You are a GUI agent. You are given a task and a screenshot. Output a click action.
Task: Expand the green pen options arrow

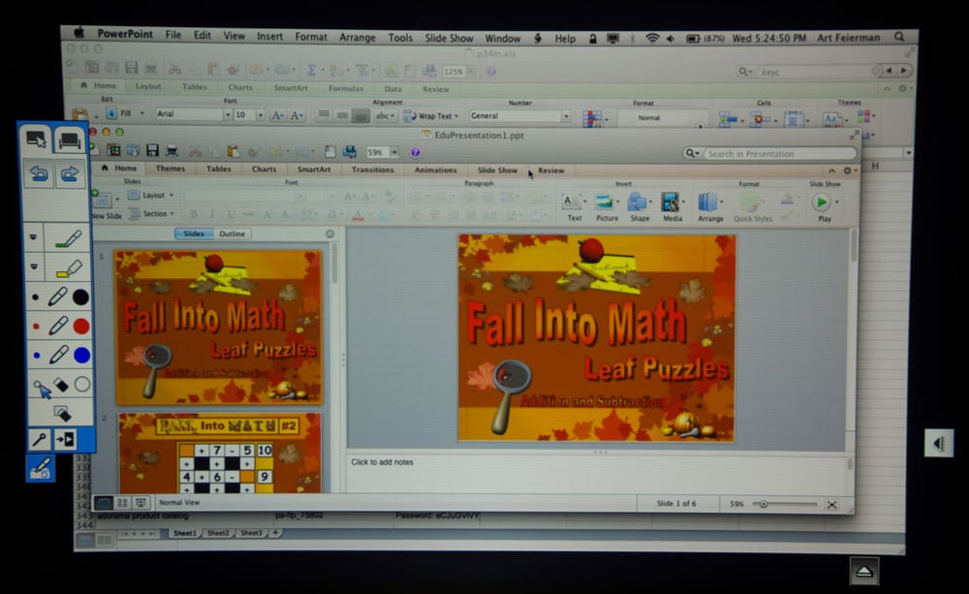point(33,237)
